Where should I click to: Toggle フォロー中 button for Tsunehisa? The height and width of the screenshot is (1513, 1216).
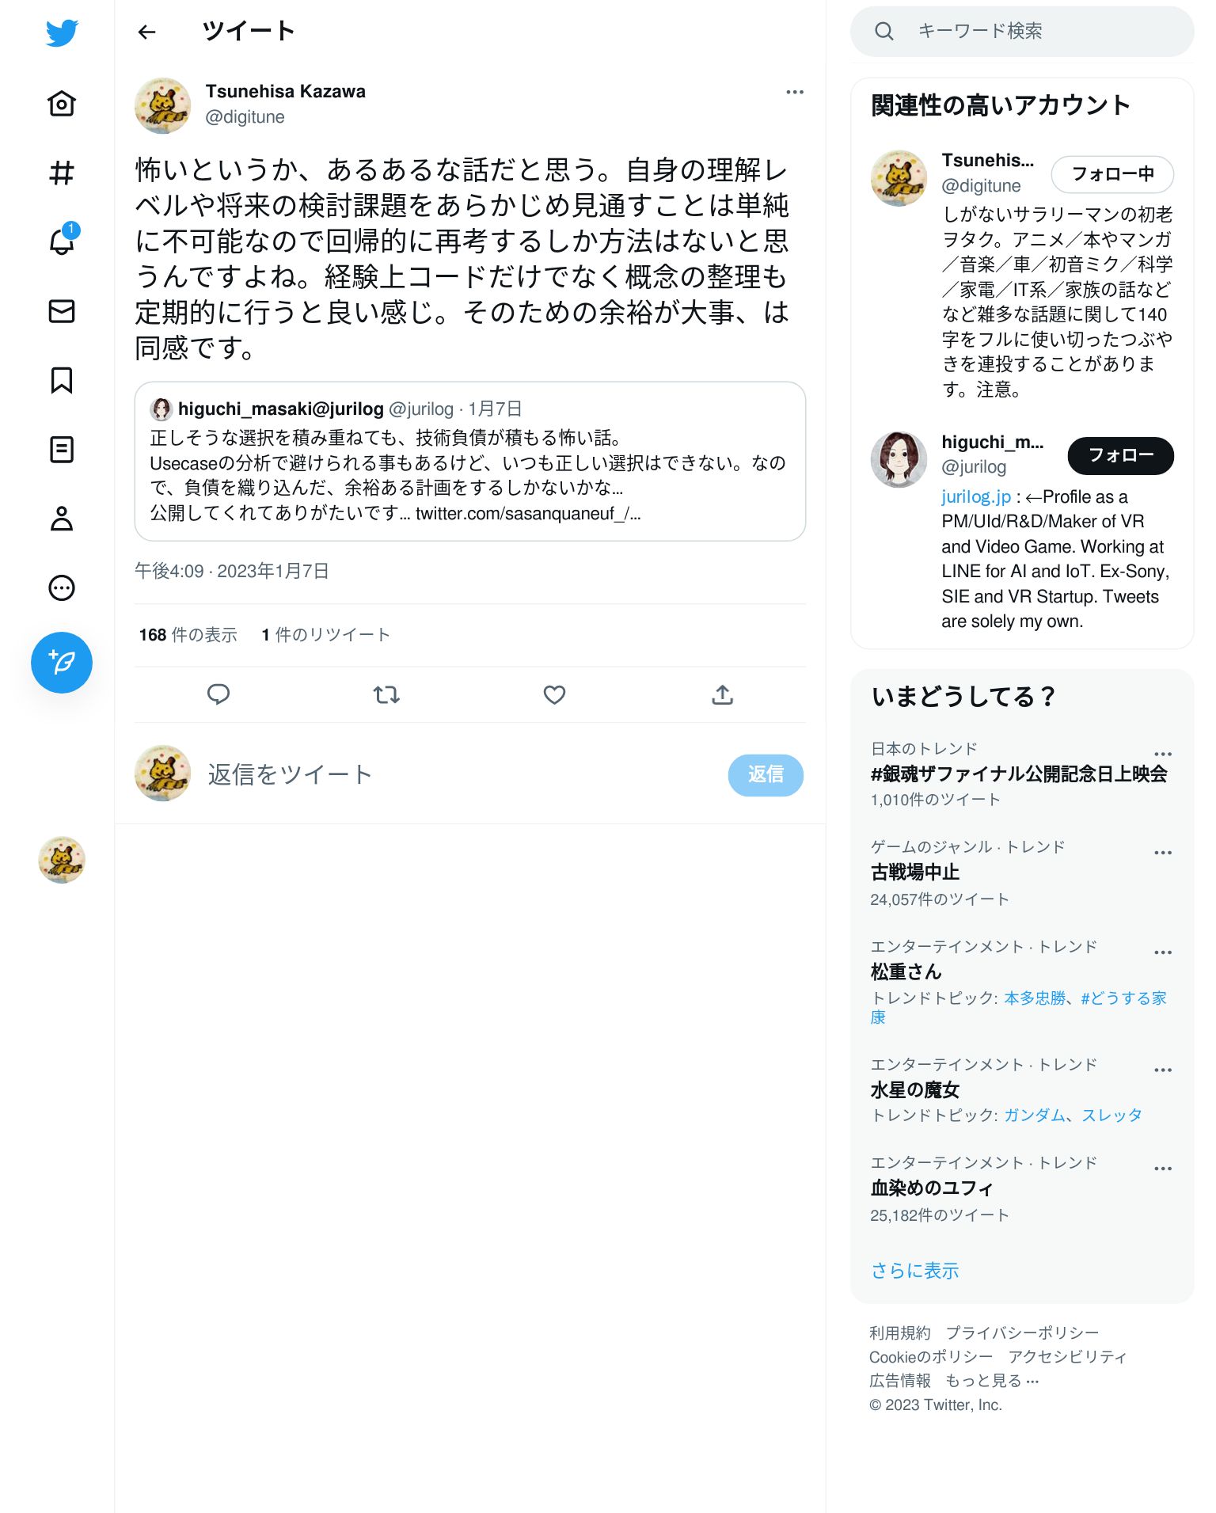pos(1112,174)
